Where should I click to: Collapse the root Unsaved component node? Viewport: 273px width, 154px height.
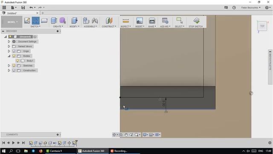click(x=6, y=37)
